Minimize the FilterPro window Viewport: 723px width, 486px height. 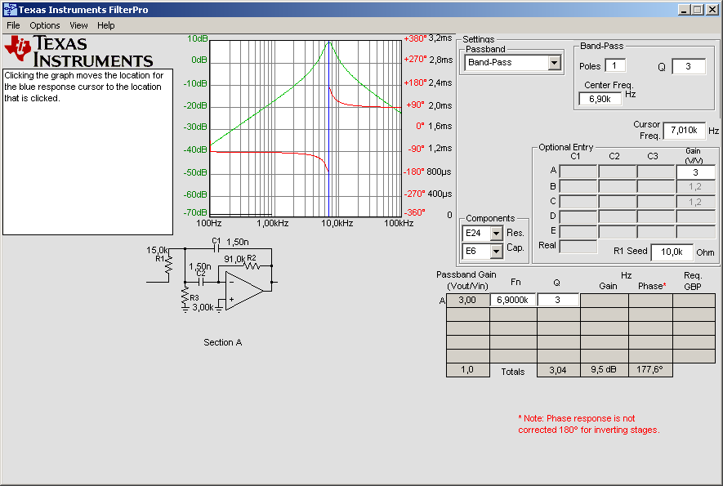pos(685,9)
